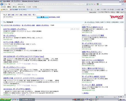126x101 pixels.
Task: Click the Yahoo! JAPAN link at page top
Action: 93,12
